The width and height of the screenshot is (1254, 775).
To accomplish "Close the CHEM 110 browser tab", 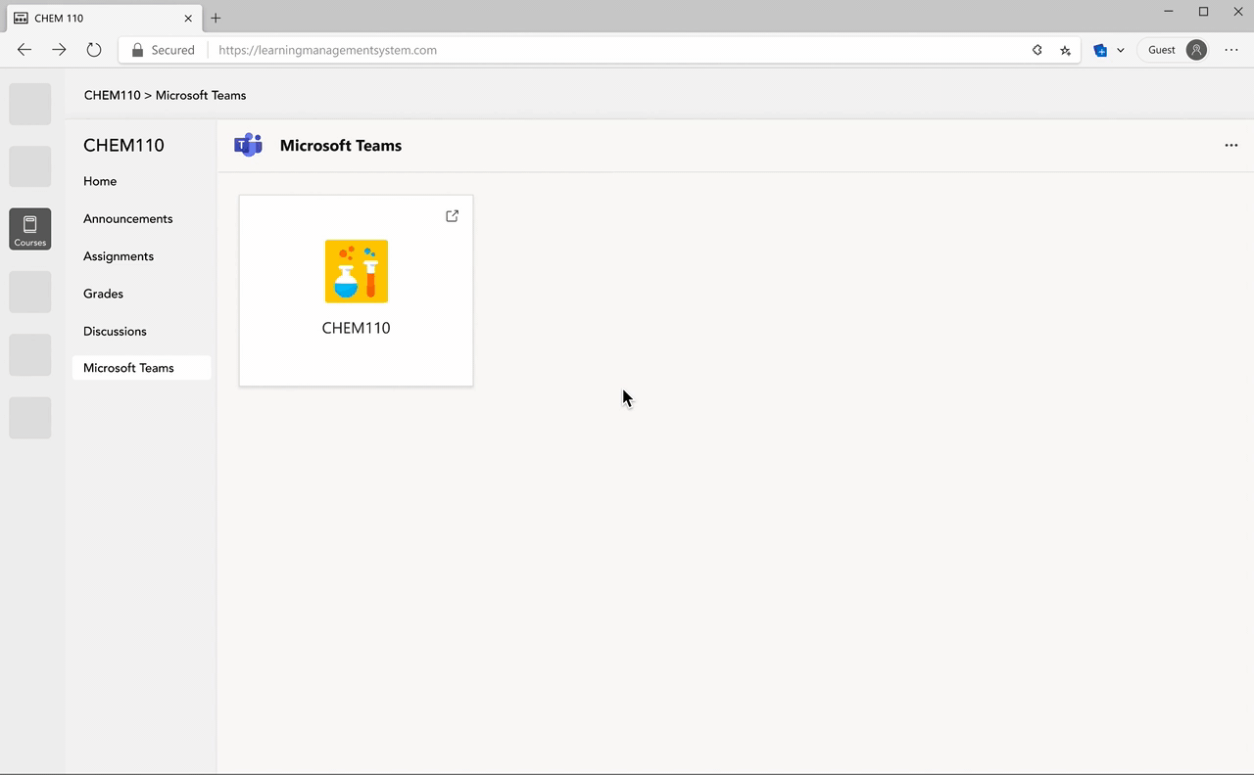I will [189, 18].
